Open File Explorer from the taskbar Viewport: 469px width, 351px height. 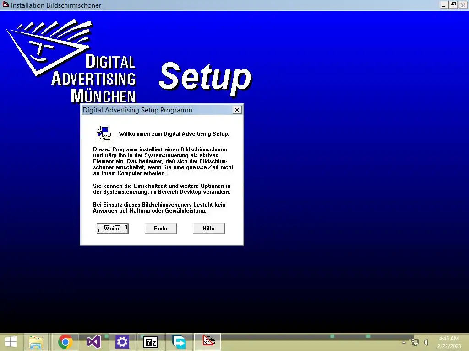point(36,342)
